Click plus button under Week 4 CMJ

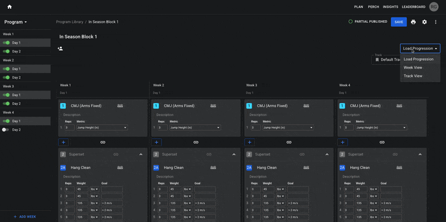click(x=342, y=142)
